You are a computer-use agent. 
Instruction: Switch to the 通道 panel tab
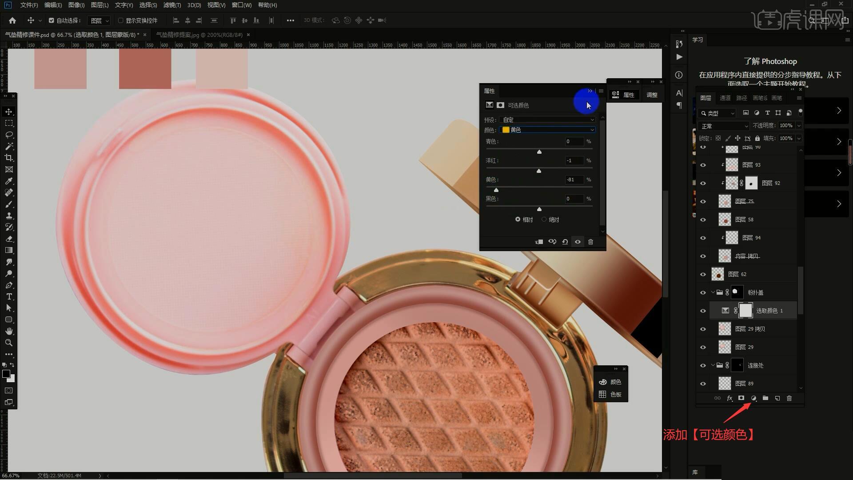pyautogui.click(x=725, y=98)
